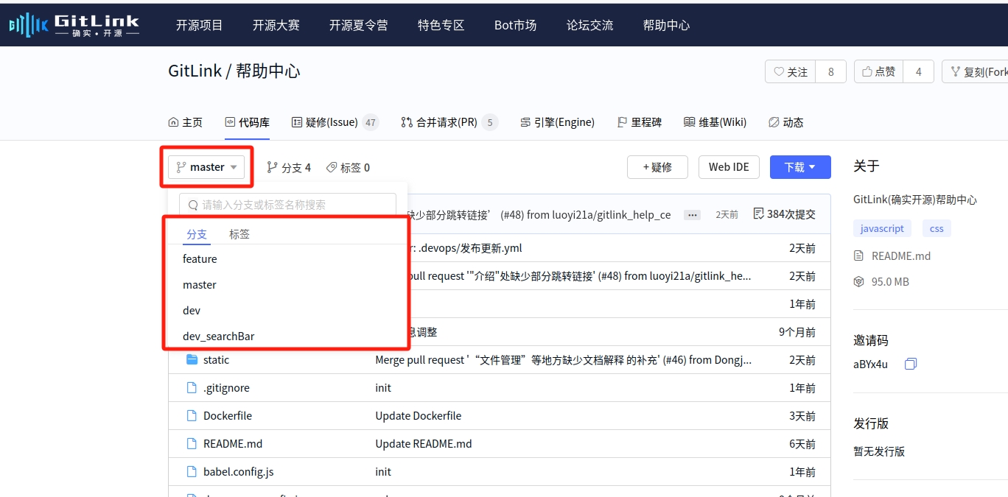
Task: Click the javascript topic tag
Action: click(882, 229)
